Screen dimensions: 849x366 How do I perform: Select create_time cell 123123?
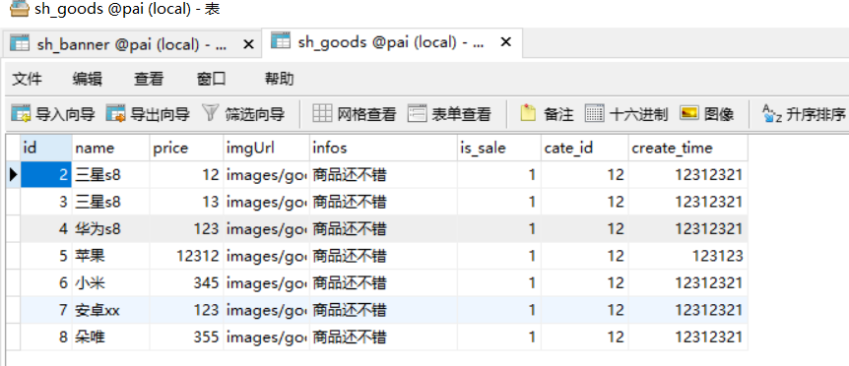(688, 256)
